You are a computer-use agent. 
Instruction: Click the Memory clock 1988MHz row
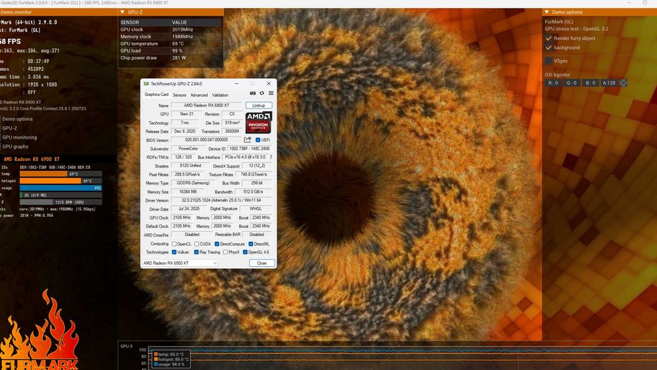(171, 37)
